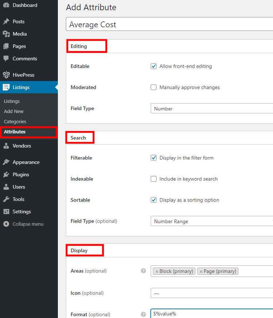Click the Appearance paintbrush icon
The width and height of the screenshot is (273, 318).
click(6, 162)
